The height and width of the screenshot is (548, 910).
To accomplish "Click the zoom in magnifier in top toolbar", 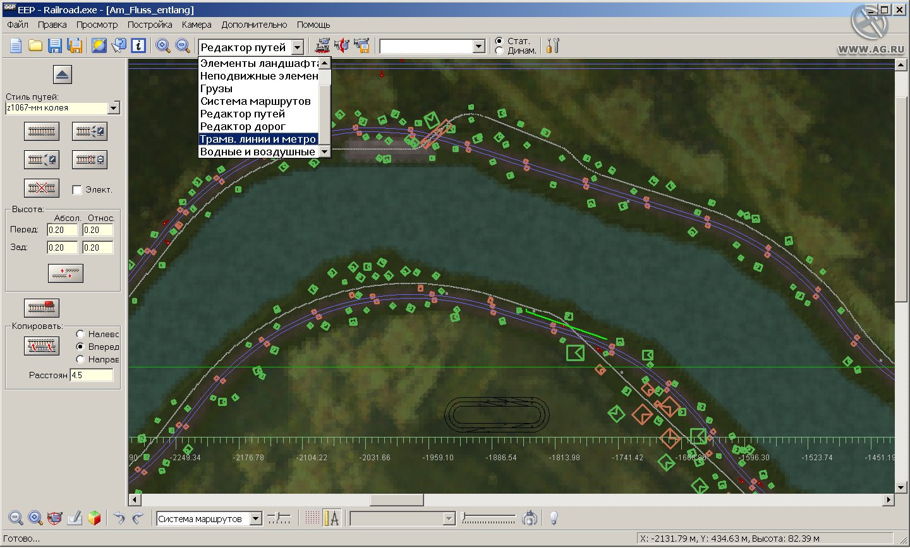I will pyautogui.click(x=163, y=45).
